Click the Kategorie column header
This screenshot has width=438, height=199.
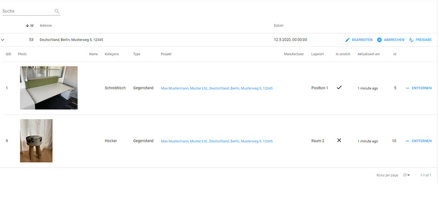click(x=112, y=54)
